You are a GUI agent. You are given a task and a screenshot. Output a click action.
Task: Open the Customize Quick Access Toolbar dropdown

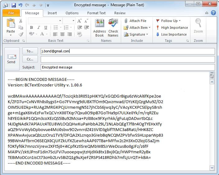(48, 6)
